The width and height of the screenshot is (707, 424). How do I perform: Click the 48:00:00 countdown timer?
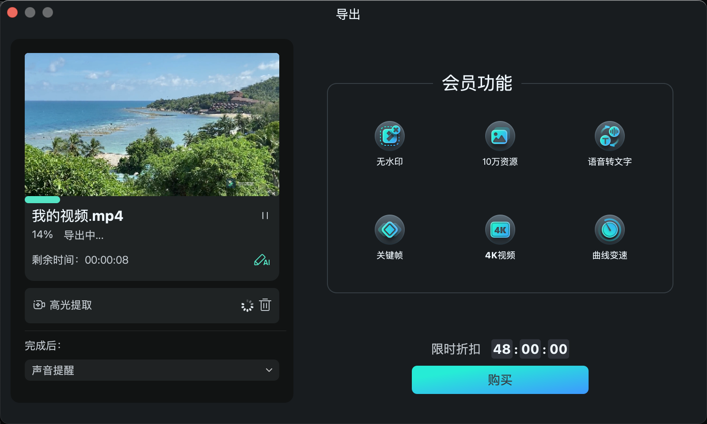[530, 349]
